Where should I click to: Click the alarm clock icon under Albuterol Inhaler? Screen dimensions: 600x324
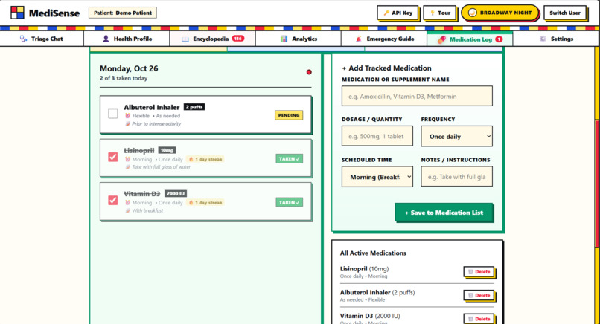127,116
